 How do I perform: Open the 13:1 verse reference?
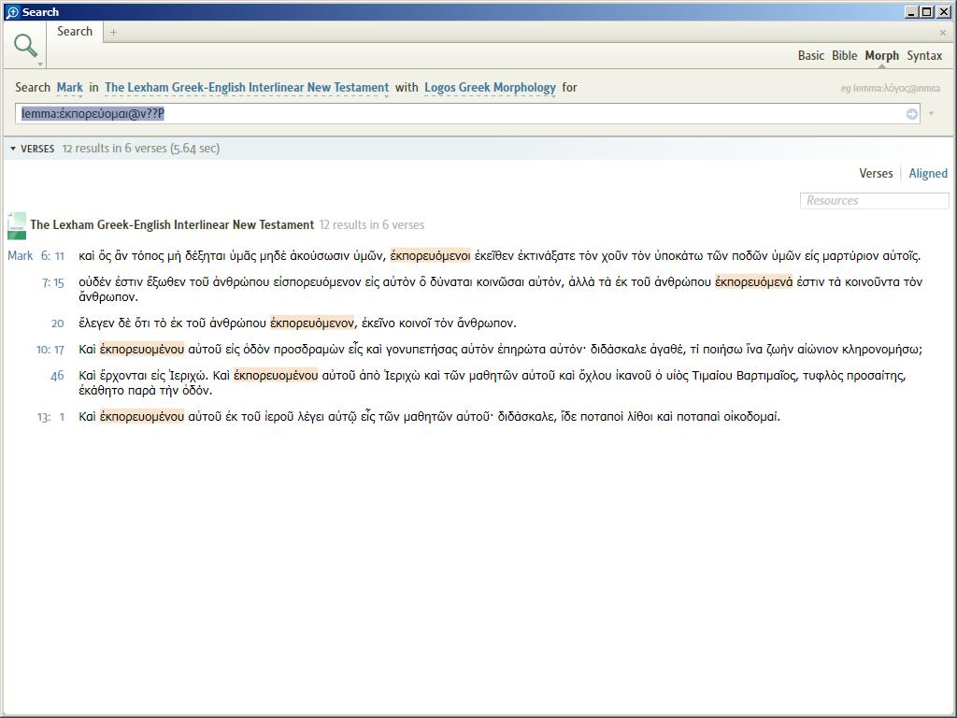51,418
